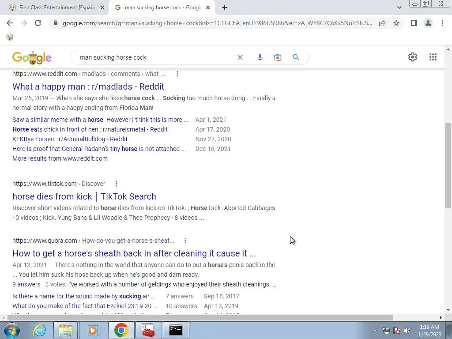This screenshot has width=452, height=339.
Task: Open Chrome's three-dot main menu
Action: click(x=442, y=23)
